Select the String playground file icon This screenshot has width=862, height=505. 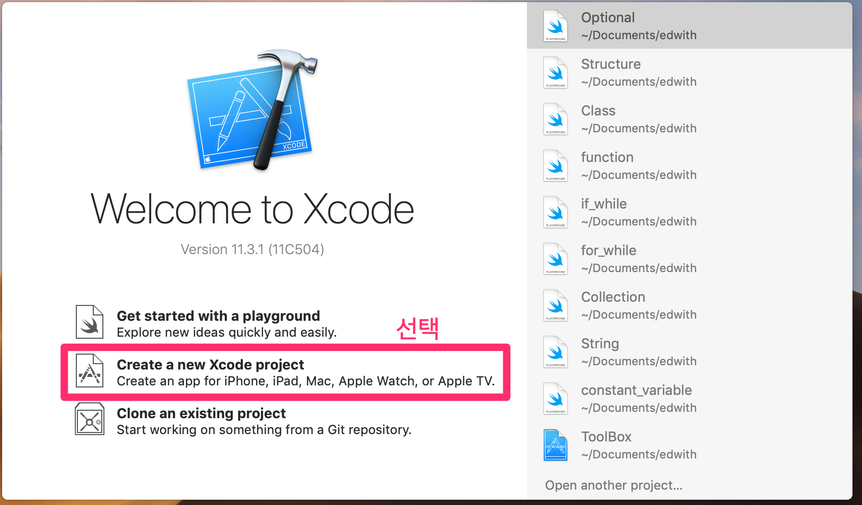(x=556, y=352)
